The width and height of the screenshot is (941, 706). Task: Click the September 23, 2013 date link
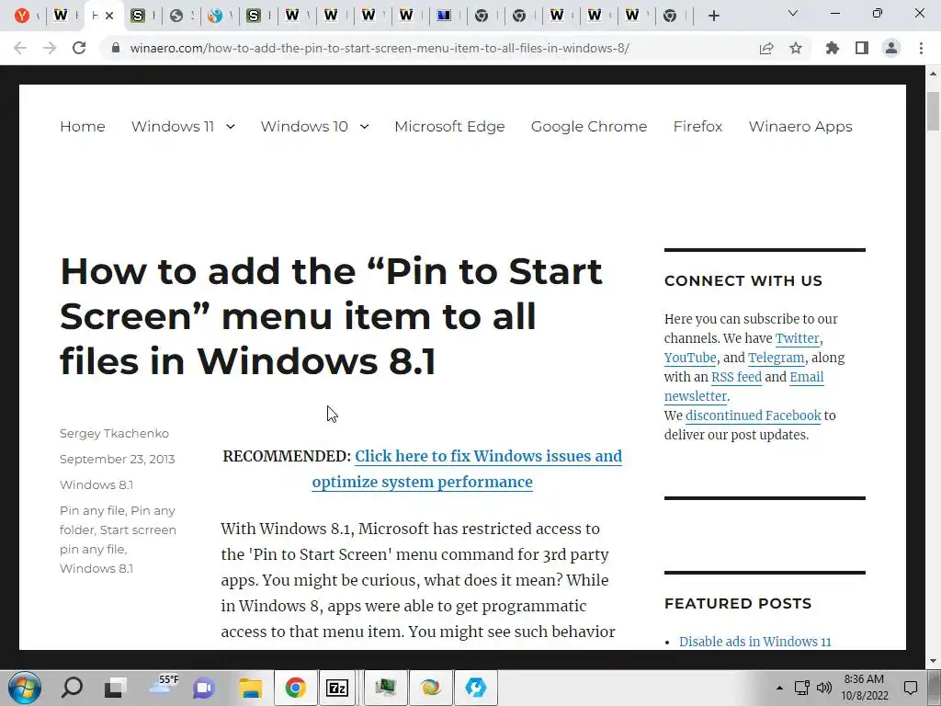pos(117,460)
